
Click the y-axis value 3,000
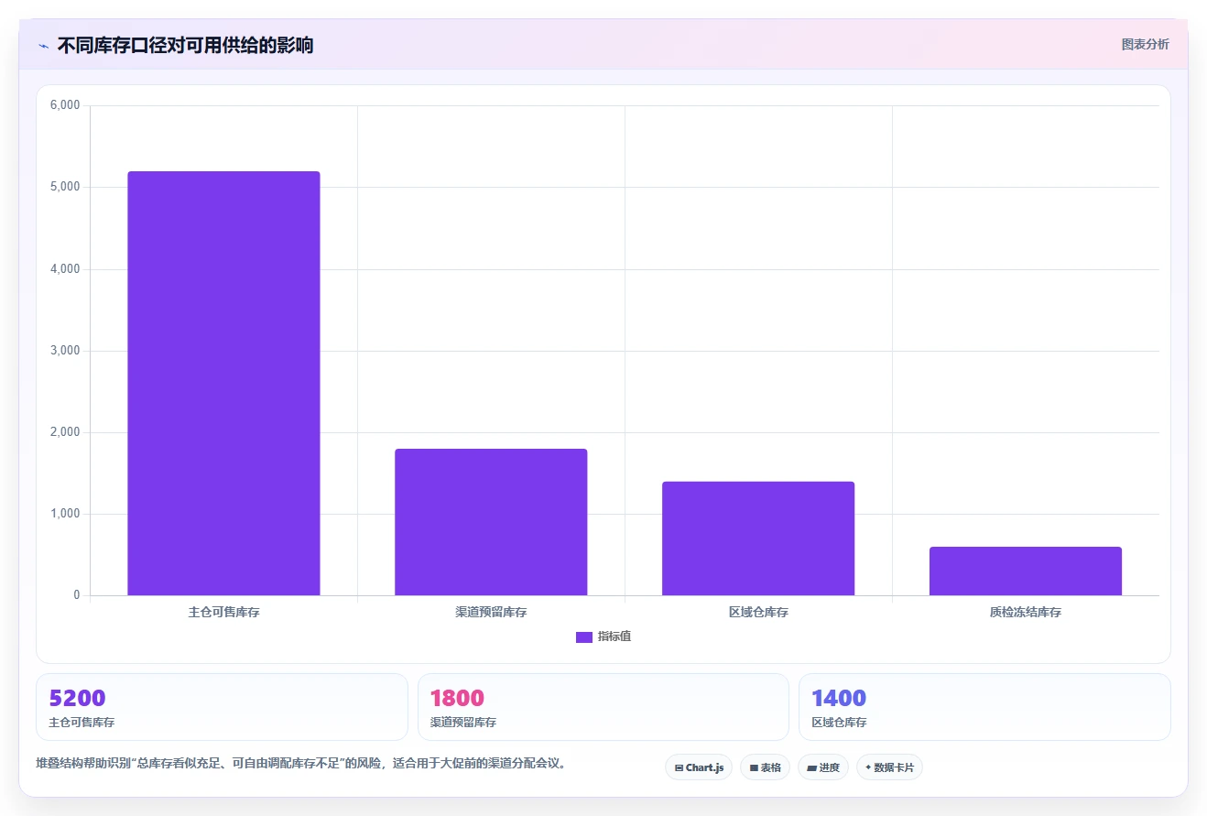(64, 351)
